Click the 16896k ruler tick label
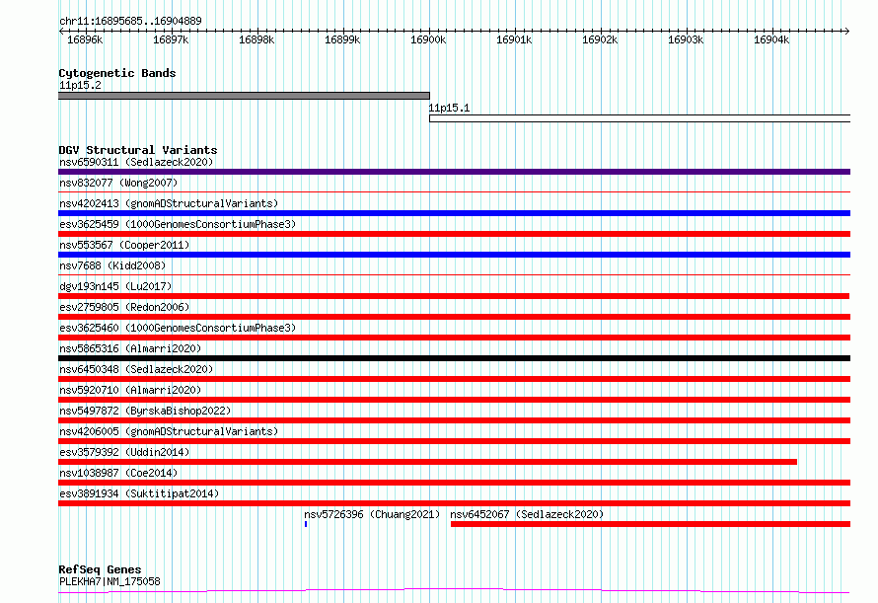Image resolution: width=878 pixels, height=603 pixels. pyautogui.click(x=85, y=39)
